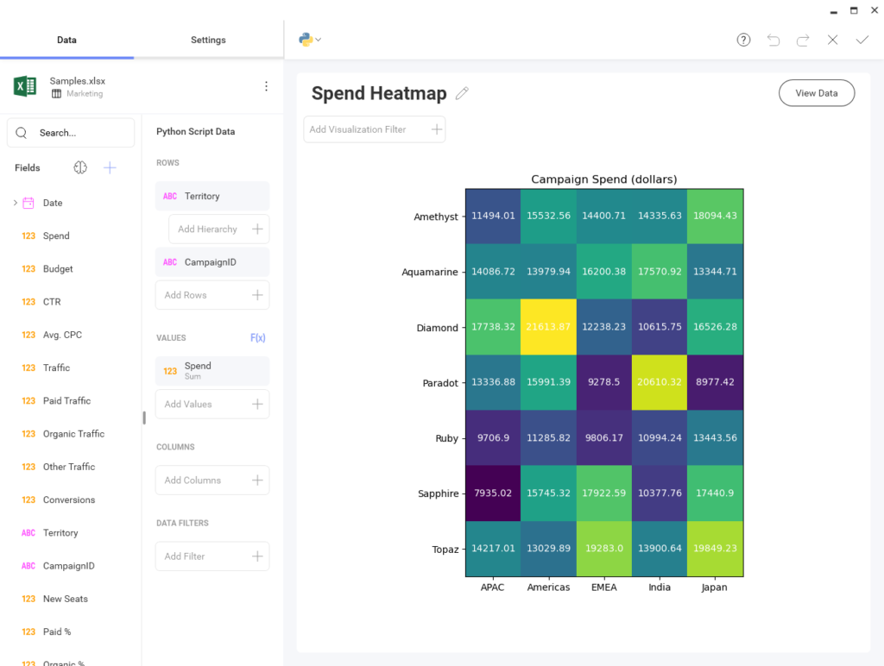Image resolution: width=884 pixels, height=666 pixels.
Task: Click Add Hierarchy under Territory
Action: [x=218, y=229]
